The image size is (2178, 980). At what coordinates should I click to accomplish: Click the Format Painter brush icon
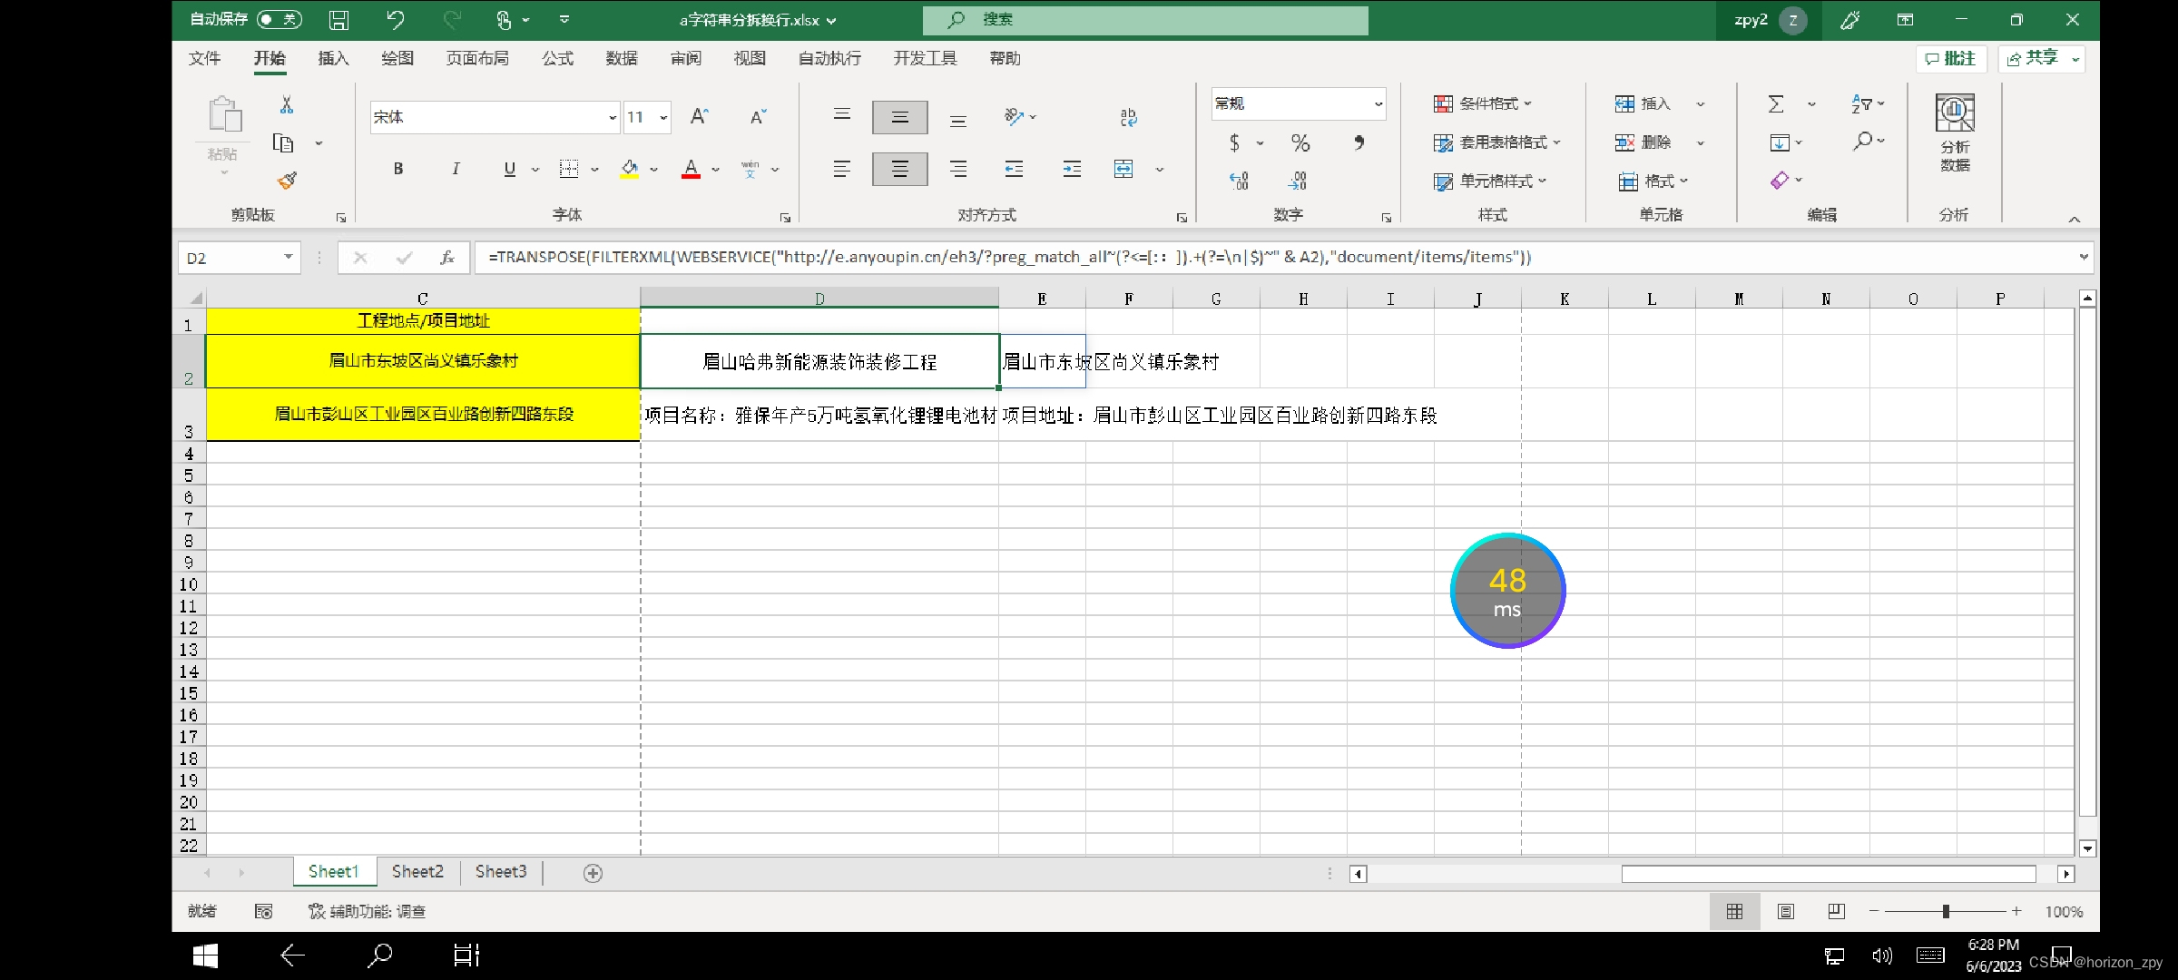(x=287, y=181)
